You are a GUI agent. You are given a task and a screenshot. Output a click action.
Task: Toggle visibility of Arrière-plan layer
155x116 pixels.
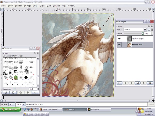point(119,45)
